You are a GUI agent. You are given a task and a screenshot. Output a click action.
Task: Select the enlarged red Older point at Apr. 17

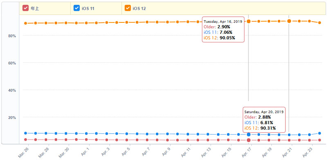point(249,140)
